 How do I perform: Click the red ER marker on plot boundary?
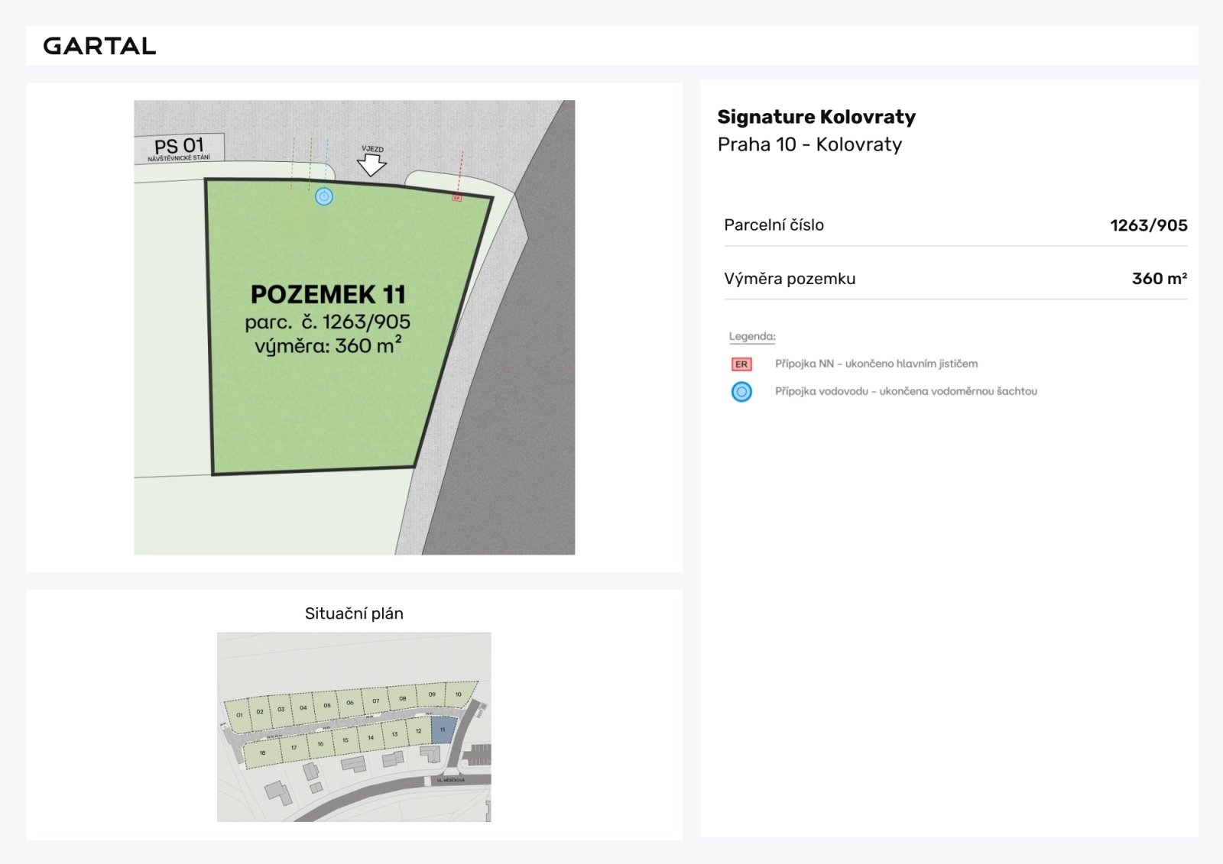coord(456,198)
